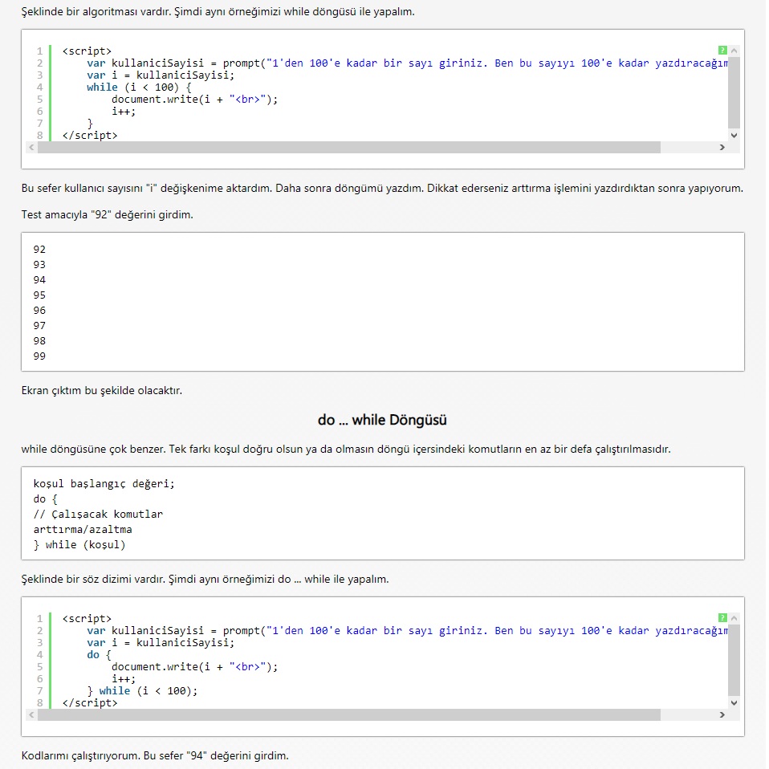
Task: Click output value 96 in the result box
Action: [39, 311]
